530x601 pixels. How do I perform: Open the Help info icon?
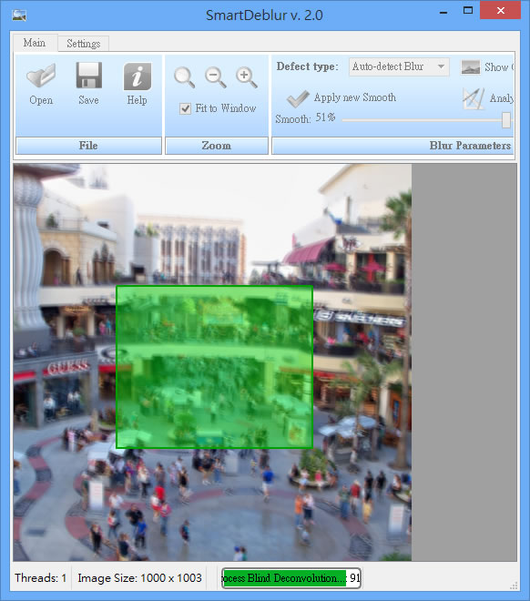(138, 76)
